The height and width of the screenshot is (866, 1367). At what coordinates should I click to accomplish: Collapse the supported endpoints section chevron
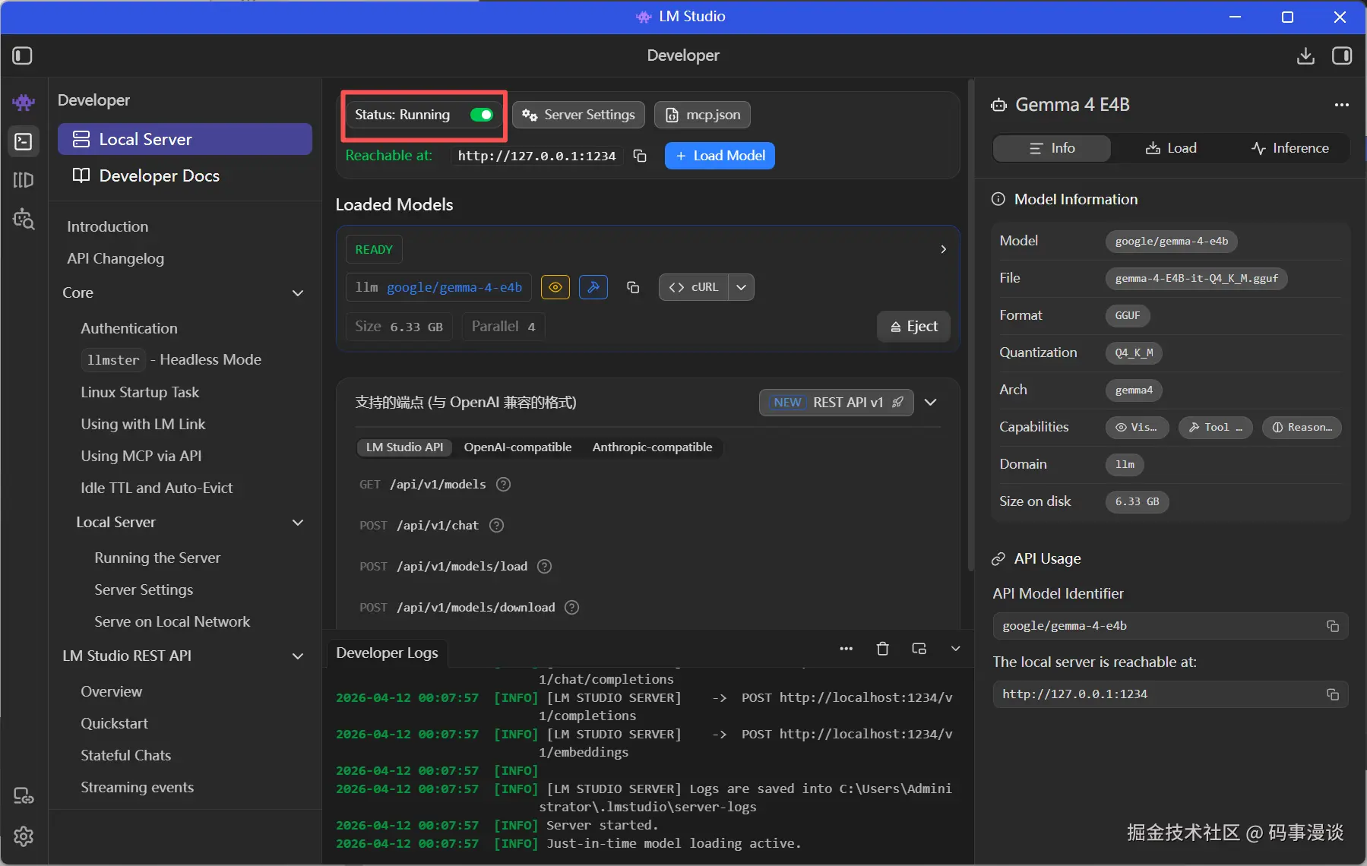(x=930, y=403)
